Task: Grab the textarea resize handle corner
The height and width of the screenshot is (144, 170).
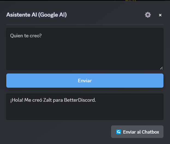Action: tap(161, 68)
